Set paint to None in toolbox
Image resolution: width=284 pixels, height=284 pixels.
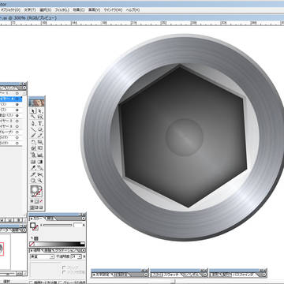pos(41,201)
